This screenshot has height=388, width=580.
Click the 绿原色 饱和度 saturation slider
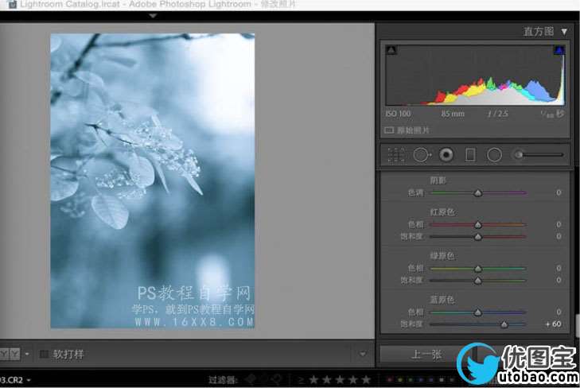point(478,281)
